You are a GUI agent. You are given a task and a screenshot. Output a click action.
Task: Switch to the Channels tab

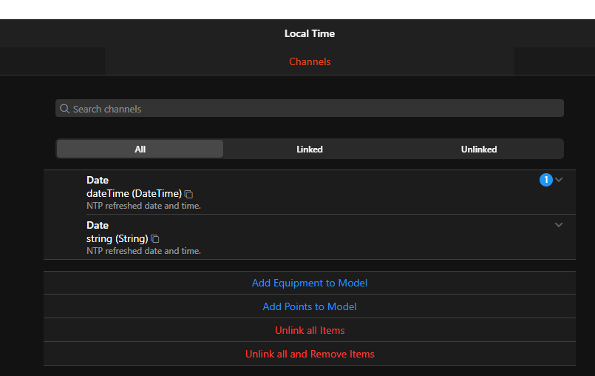point(310,61)
